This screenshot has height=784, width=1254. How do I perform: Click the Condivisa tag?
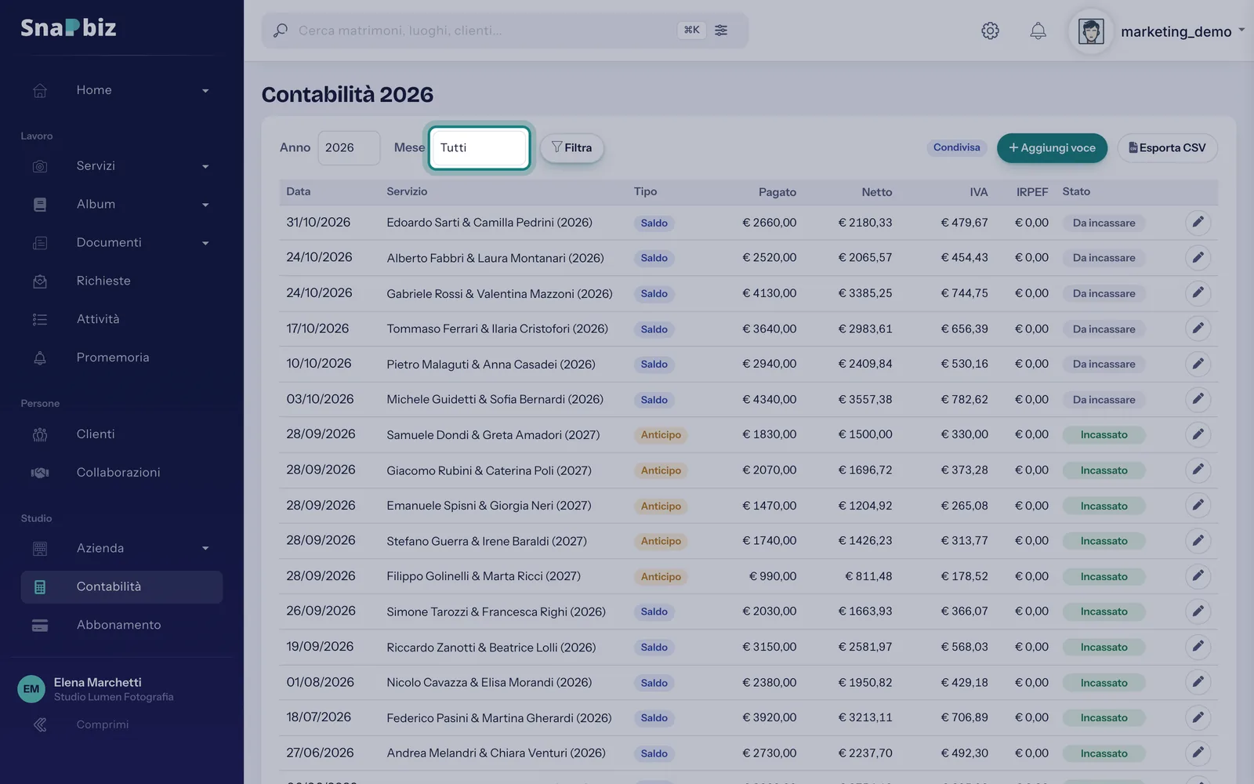[x=956, y=147]
